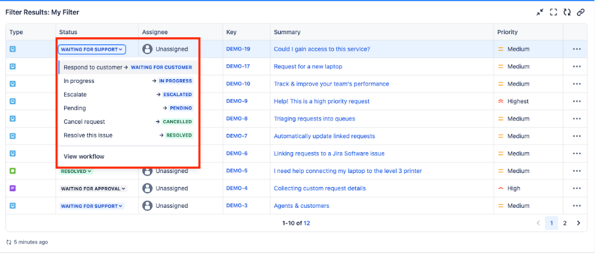This screenshot has width=595, height=254.
Task: Click the previous page chevron
Action: point(538,223)
